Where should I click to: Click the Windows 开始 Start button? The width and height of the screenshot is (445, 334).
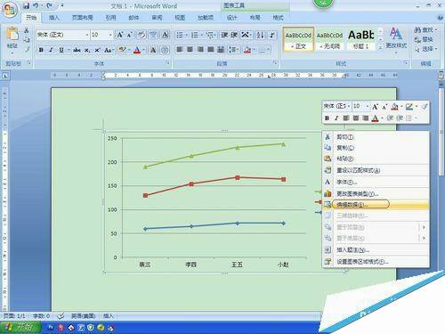[20, 327]
